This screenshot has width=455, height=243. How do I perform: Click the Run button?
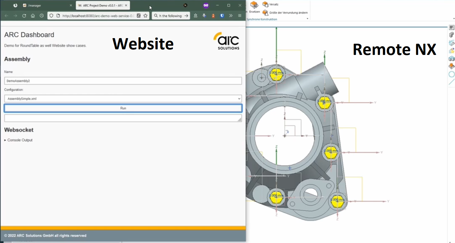[x=123, y=108]
